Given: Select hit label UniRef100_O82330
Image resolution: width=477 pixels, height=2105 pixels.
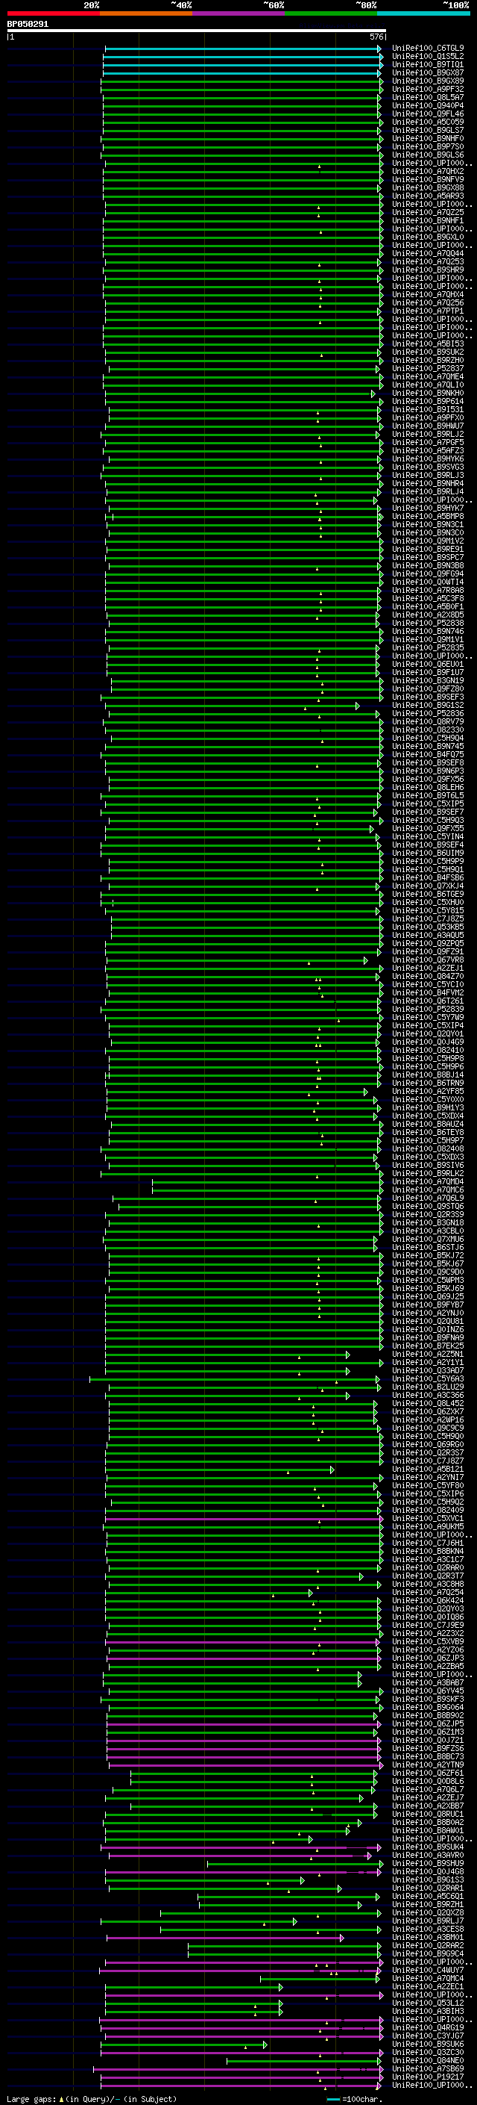Looking at the screenshot, I should (x=428, y=730).
